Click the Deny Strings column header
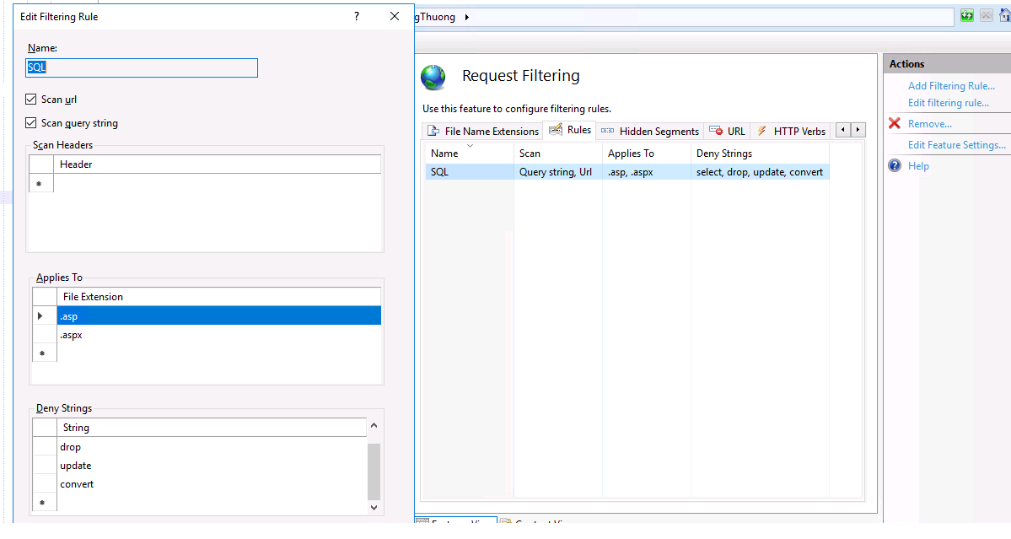 760,154
